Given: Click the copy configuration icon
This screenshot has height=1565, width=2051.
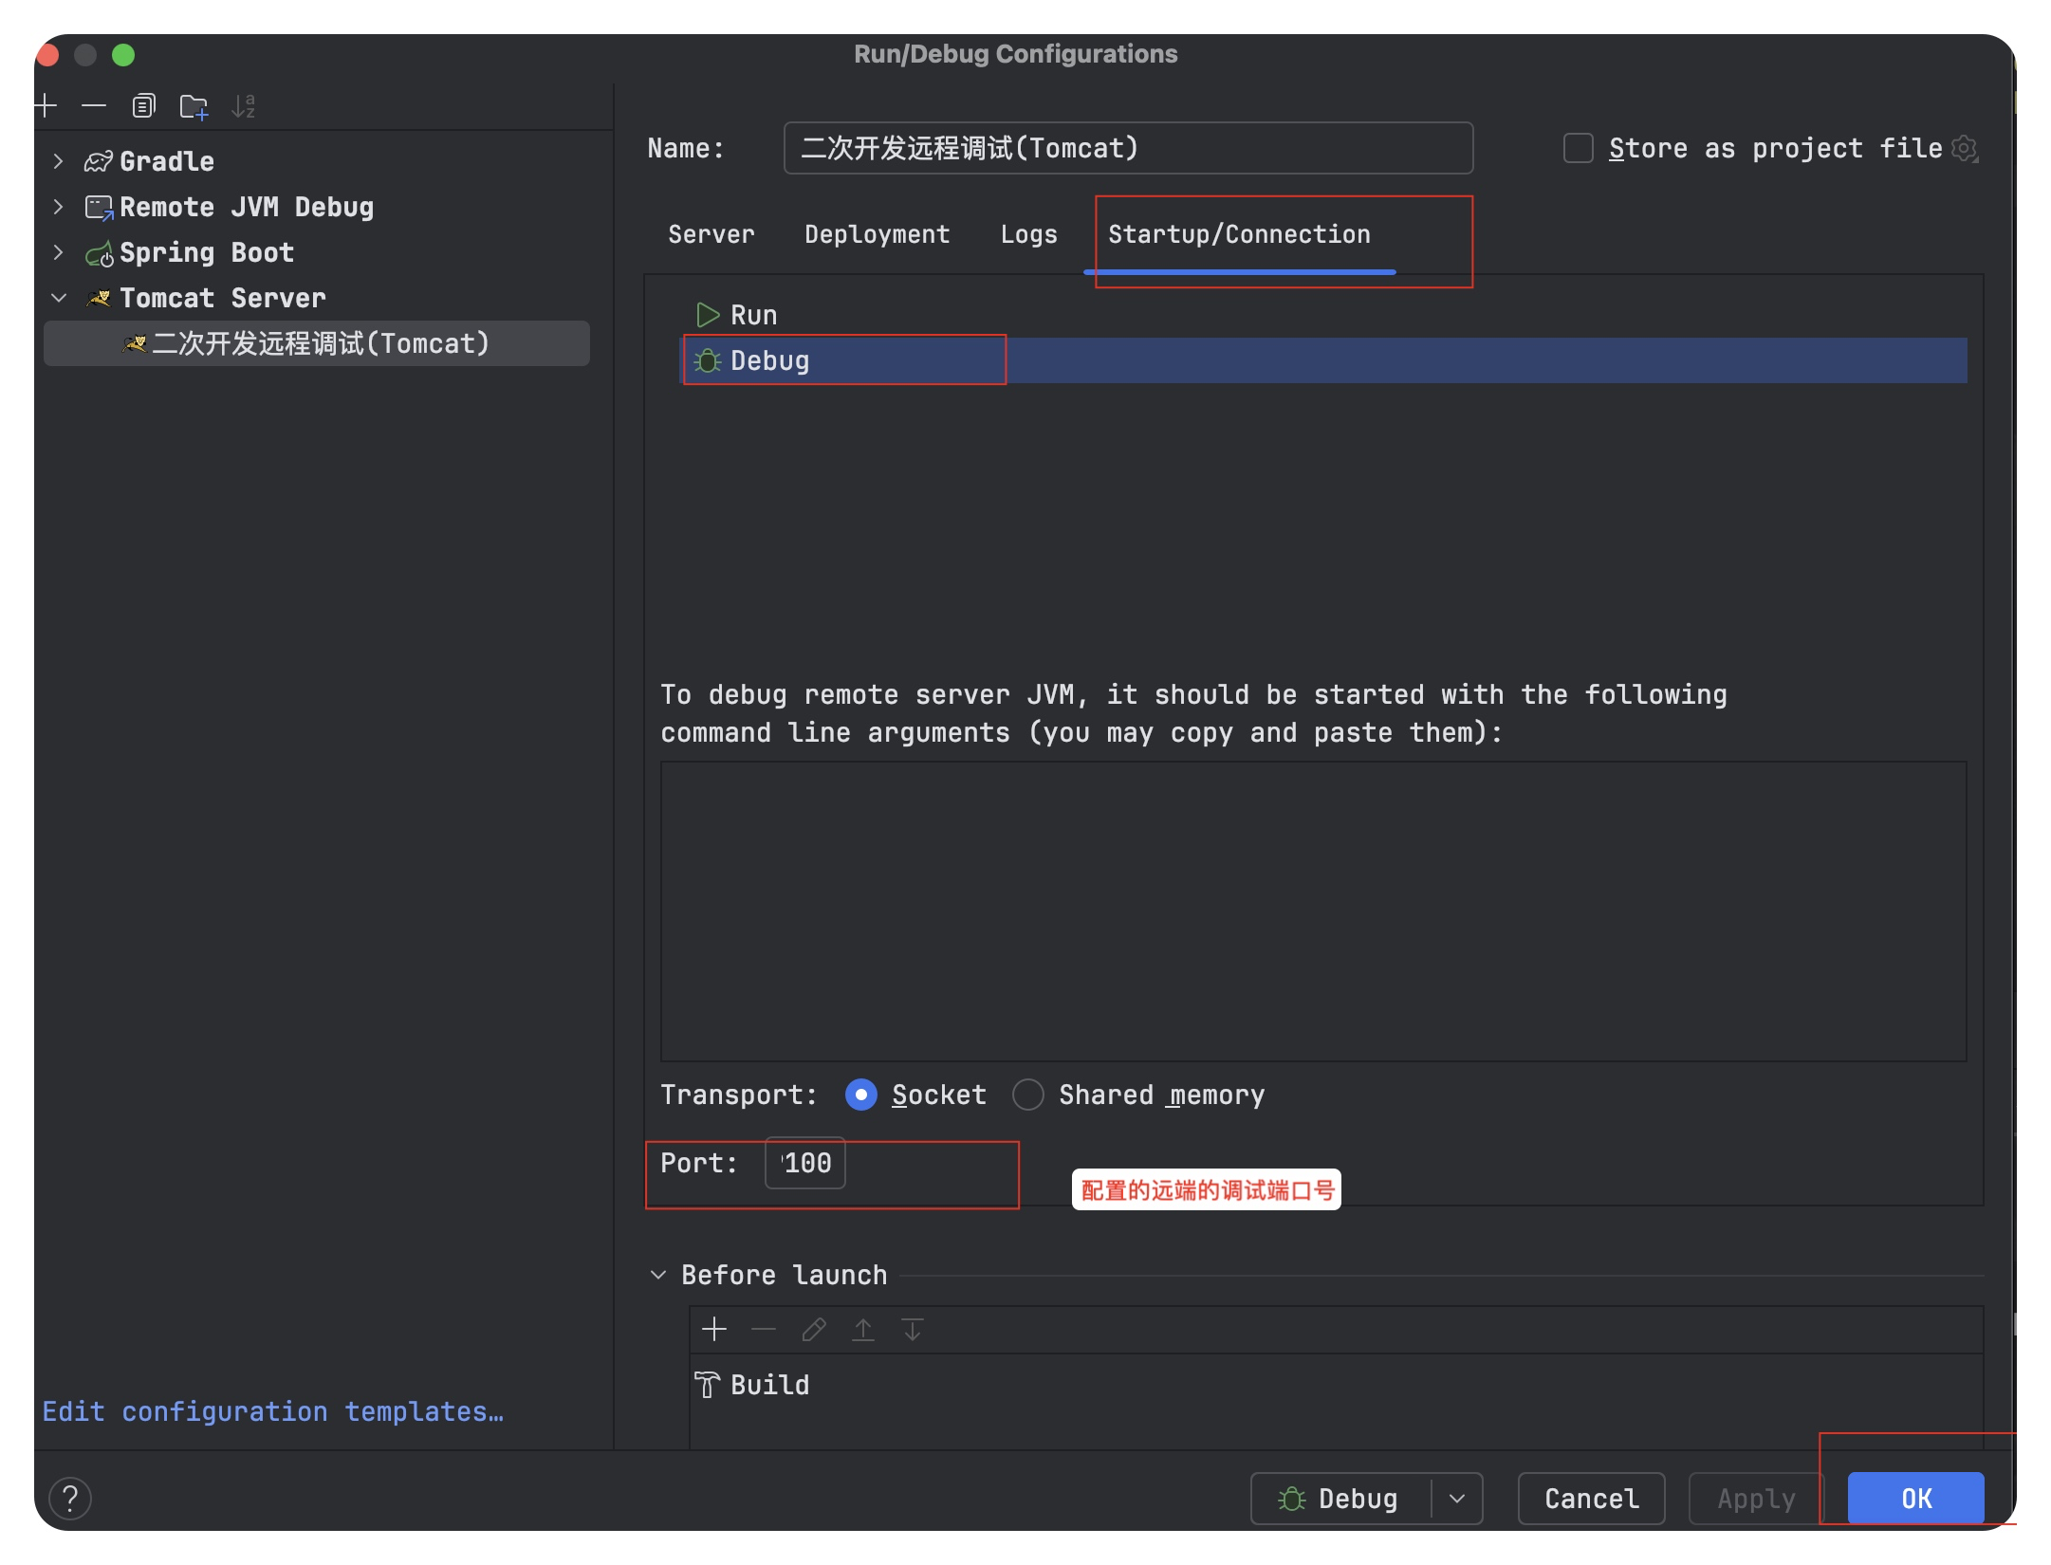Looking at the screenshot, I should pos(143,105).
